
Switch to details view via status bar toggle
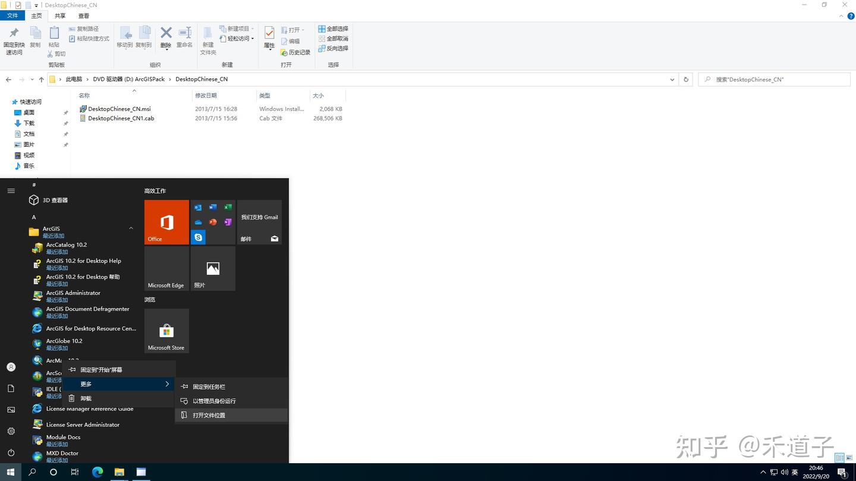(838, 458)
